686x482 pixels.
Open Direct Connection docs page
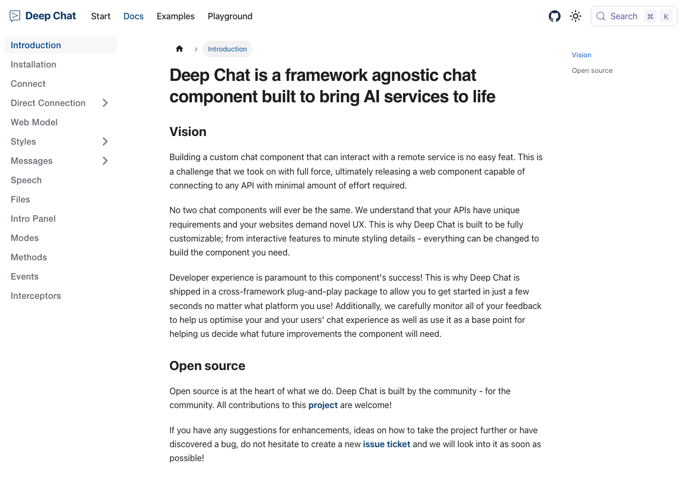[x=48, y=103]
